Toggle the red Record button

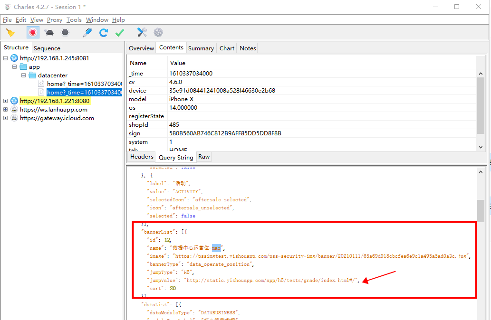tap(33, 33)
